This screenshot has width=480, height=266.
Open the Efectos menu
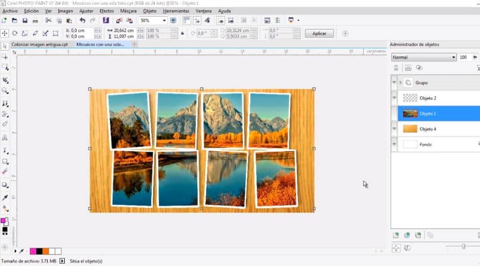click(x=107, y=11)
